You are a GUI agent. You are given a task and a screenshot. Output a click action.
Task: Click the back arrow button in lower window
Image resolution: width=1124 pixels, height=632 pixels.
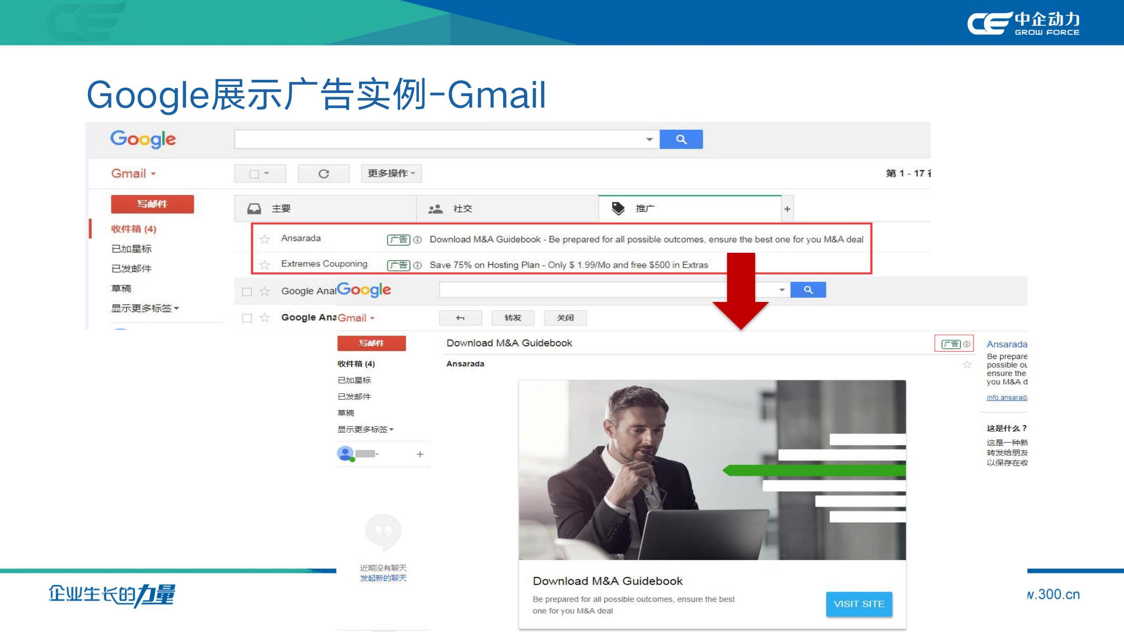[x=460, y=318]
